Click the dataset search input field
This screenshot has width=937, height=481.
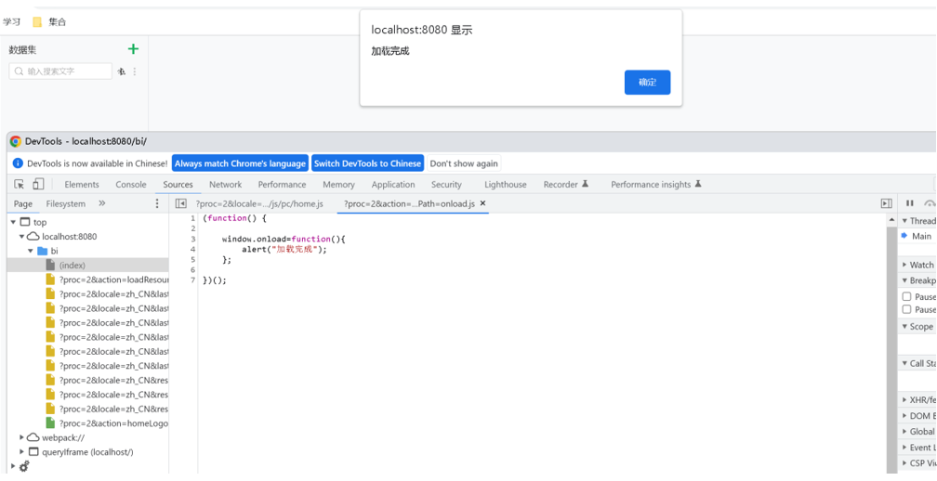(x=60, y=71)
